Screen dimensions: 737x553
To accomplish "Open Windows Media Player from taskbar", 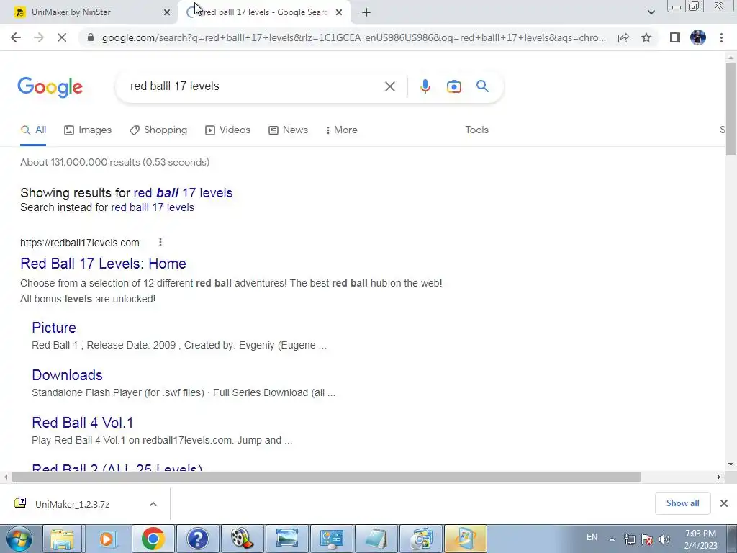I will click(x=107, y=539).
